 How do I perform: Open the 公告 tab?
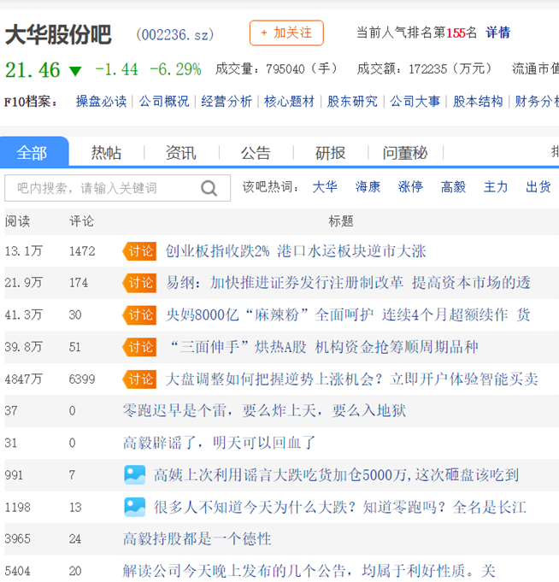tap(255, 153)
